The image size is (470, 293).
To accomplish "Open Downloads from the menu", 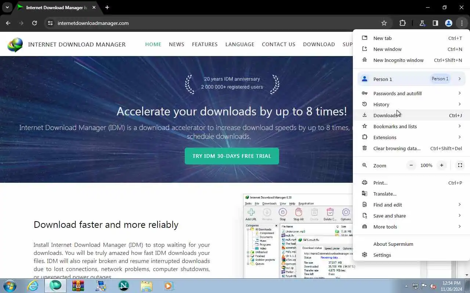I will coord(411,115).
